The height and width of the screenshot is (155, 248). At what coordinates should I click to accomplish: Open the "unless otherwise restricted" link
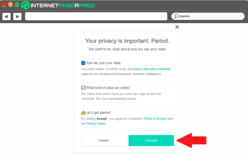click(152, 69)
